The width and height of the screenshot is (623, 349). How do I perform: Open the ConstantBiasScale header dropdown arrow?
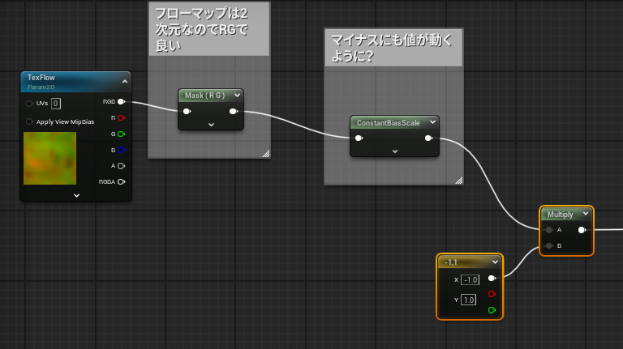[x=432, y=122]
